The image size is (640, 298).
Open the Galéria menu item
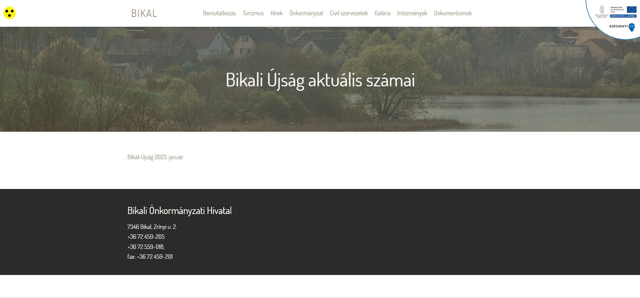pyautogui.click(x=382, y=13)
